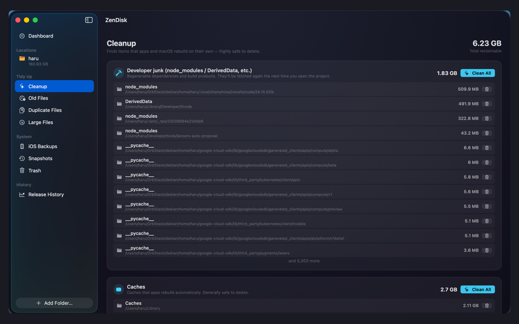This screenshot has width=519, height=324.
Task: Click folder icon of _npx node_modules row
Action: click(119, 118)
